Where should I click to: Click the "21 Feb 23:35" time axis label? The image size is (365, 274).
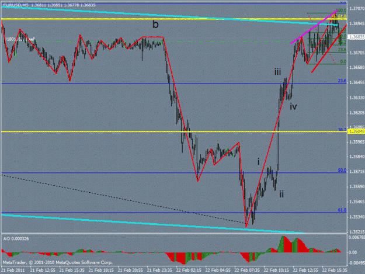[159, 270]
